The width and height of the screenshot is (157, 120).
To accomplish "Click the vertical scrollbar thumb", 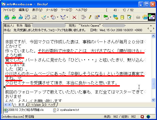I will (153, 83).
